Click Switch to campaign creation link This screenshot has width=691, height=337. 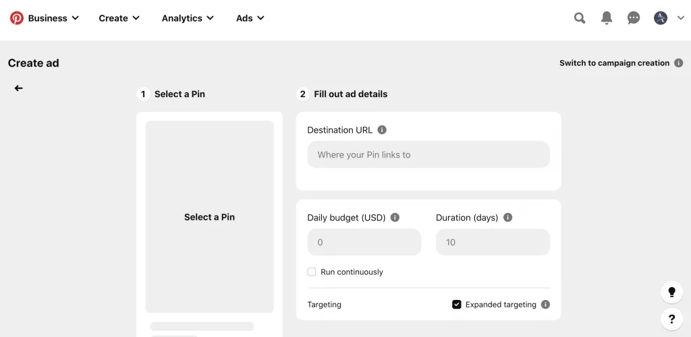click(x=614, y=63)
